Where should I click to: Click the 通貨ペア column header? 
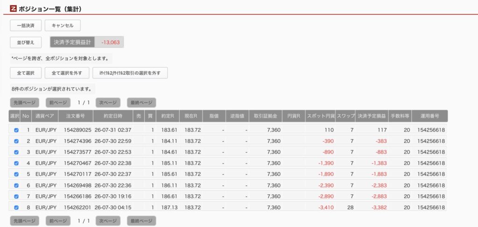[x=45, y=116]
